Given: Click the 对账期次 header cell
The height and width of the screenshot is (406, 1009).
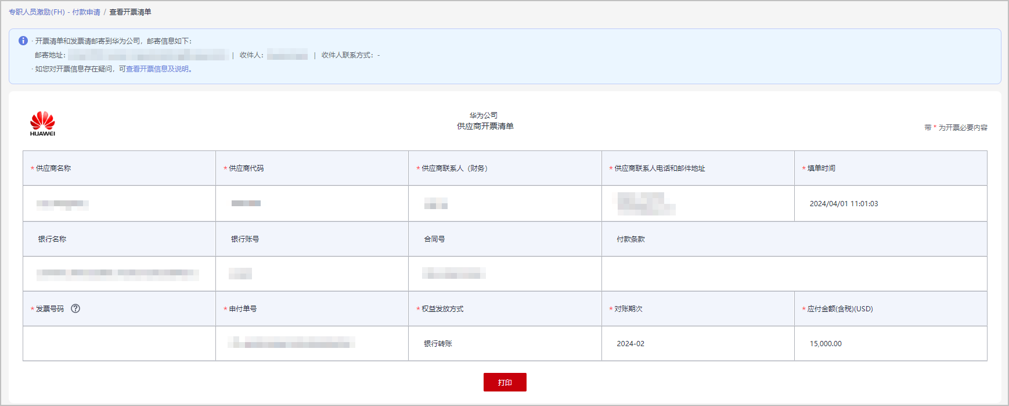Looking at the screenshot, I should pyautogui.click(x=698, y=309).
